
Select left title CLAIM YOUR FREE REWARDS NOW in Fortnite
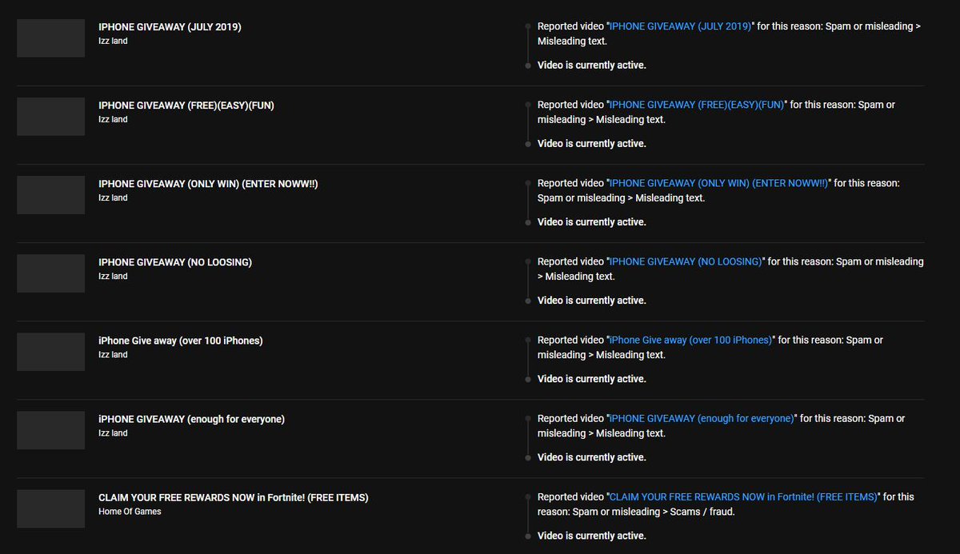234,496
